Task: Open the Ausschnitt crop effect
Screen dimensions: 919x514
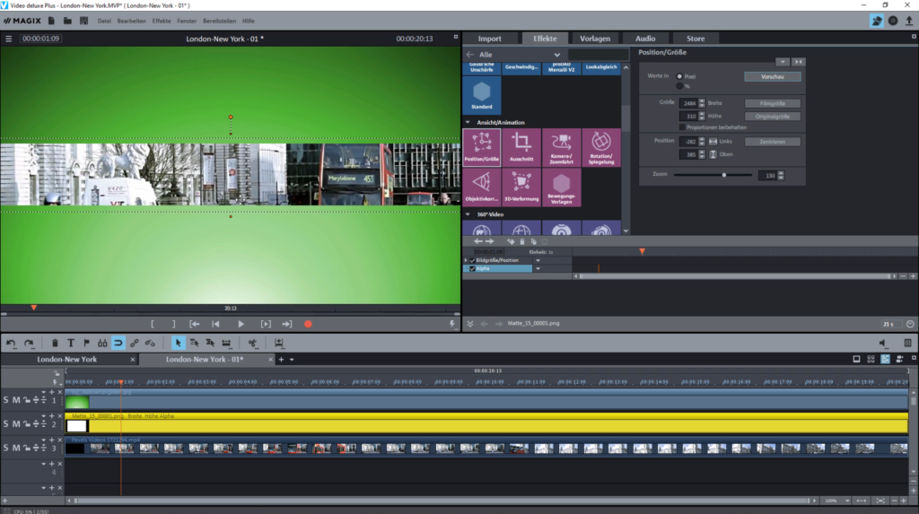Action: (x=521, y=147)
